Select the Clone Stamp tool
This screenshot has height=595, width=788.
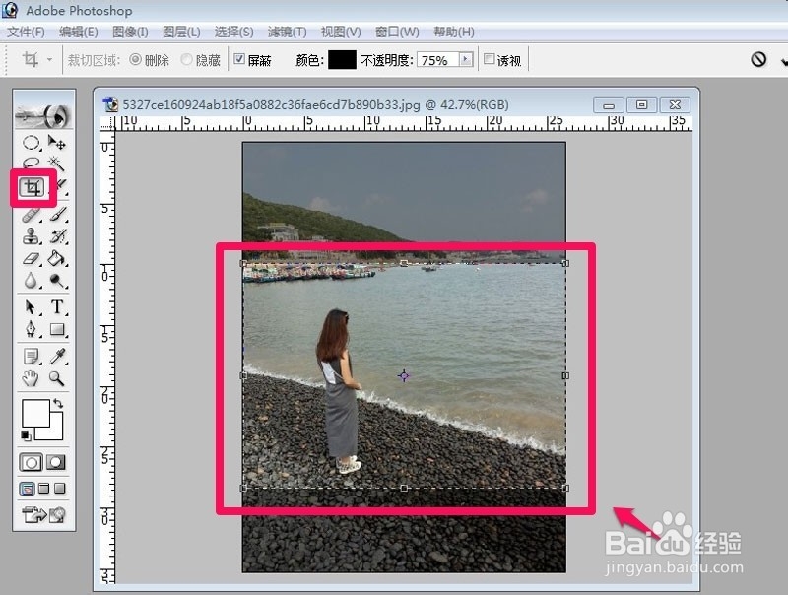[32, 236]
